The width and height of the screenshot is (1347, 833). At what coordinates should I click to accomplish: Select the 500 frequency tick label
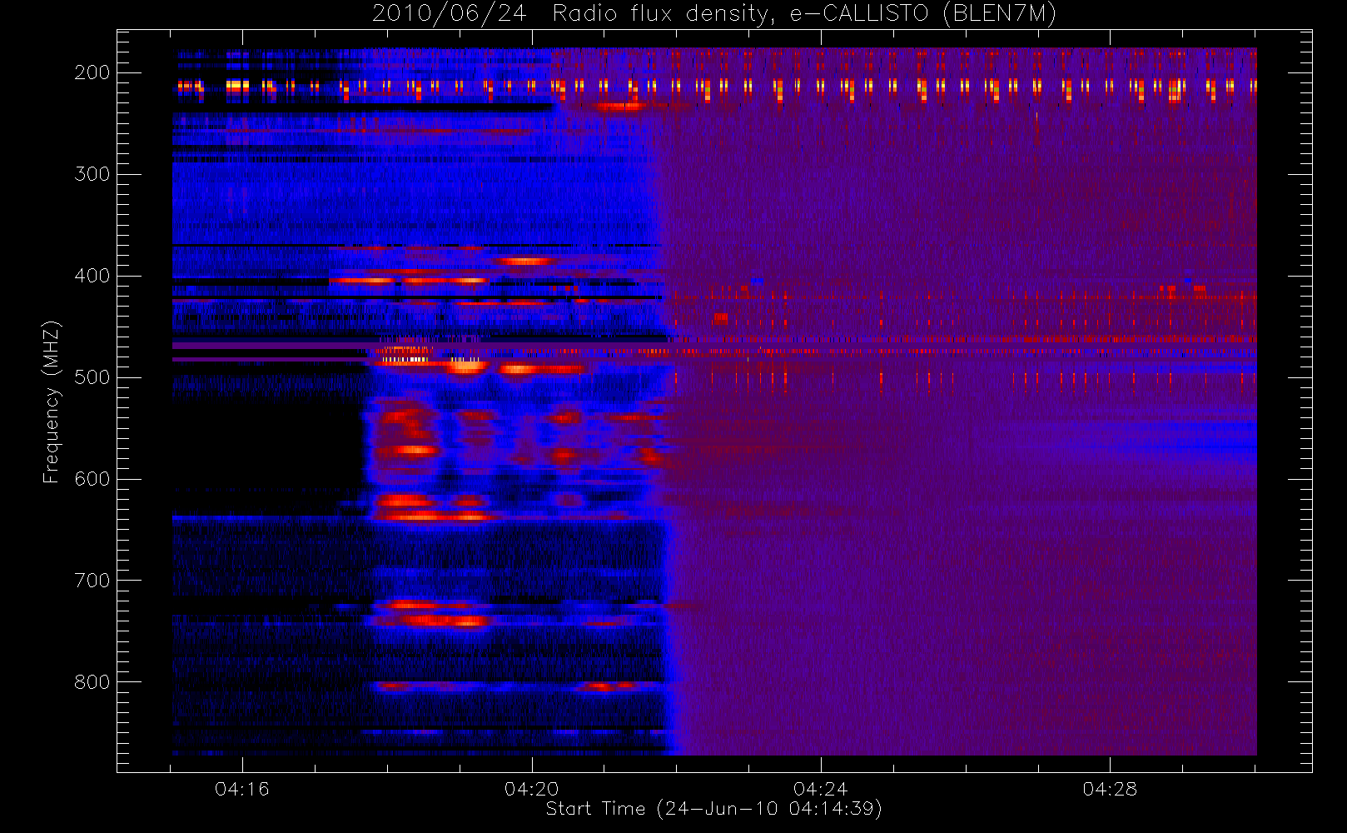[92, 377]
